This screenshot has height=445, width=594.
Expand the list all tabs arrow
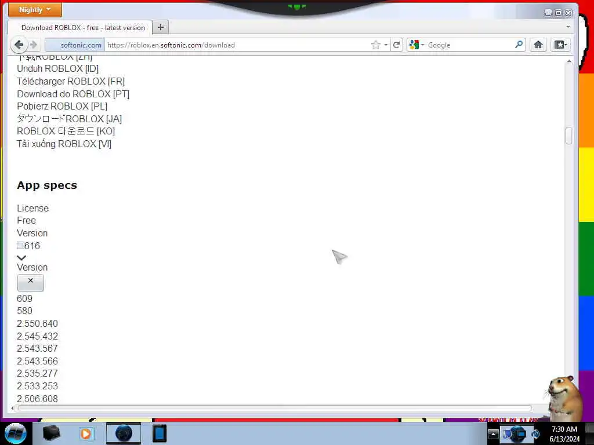(568, 27)
